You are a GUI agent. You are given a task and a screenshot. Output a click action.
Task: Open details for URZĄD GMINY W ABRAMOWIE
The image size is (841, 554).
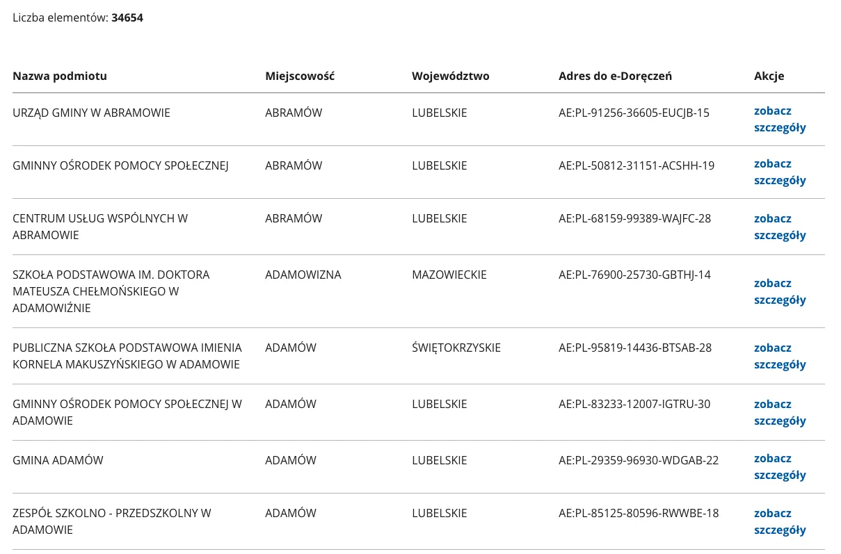pos(779,119)
